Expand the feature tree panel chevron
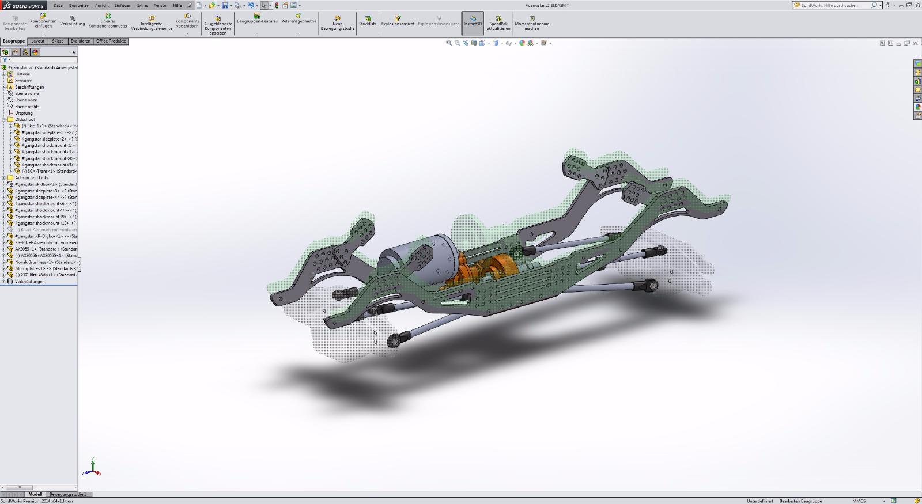Viewport: 922px width, 504px height. [74, 52]
